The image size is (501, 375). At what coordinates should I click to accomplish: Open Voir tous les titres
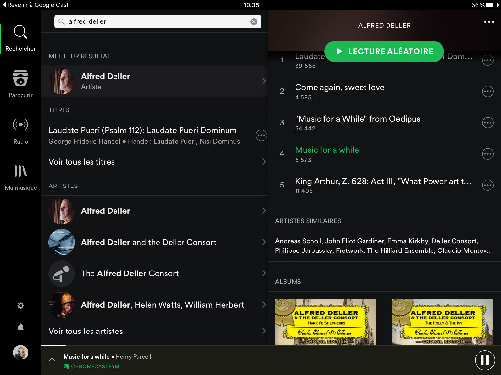[154, 162]
